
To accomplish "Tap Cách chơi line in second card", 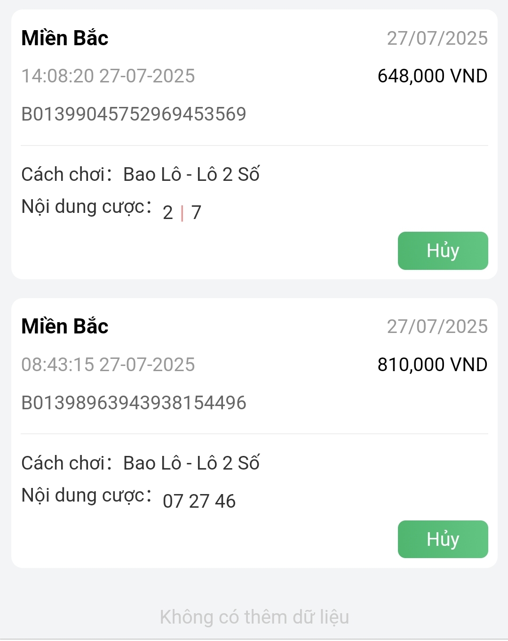I will pyautogui.click(x=140, y=463).
